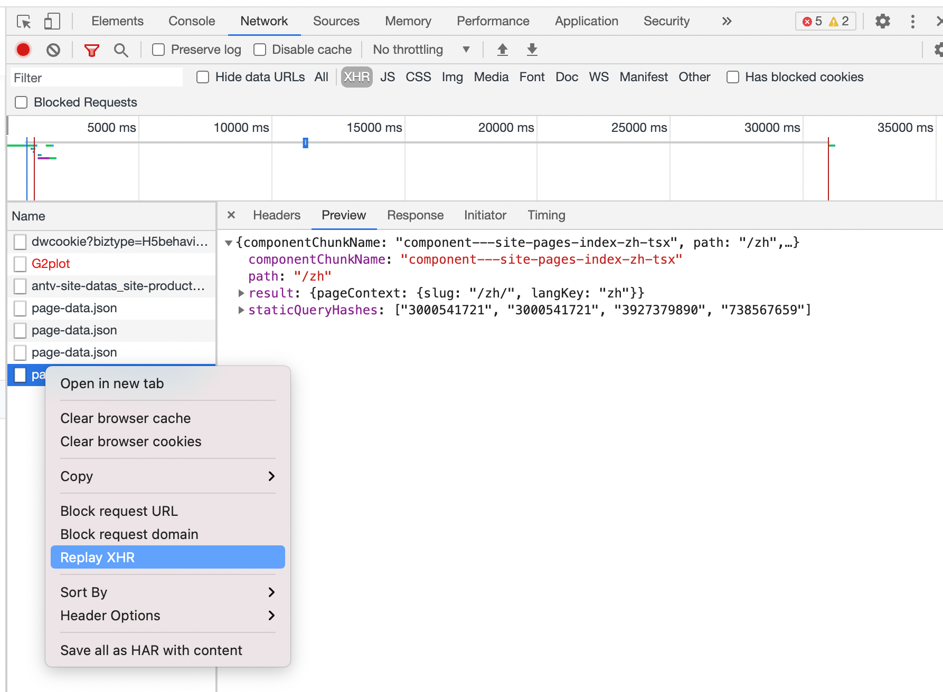Image resolution: width=943 pixels, height=692 pixels.
Task: Open DevTools settings gear
Action: coord(882,22)
